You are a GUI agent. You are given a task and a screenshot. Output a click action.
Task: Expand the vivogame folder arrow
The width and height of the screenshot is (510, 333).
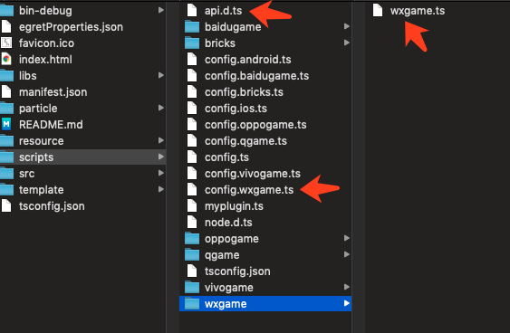(347, 287)
